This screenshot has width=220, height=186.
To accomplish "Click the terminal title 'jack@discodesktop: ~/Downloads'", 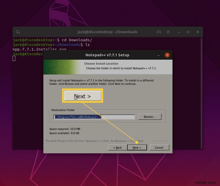I will (x=108, y=32).
